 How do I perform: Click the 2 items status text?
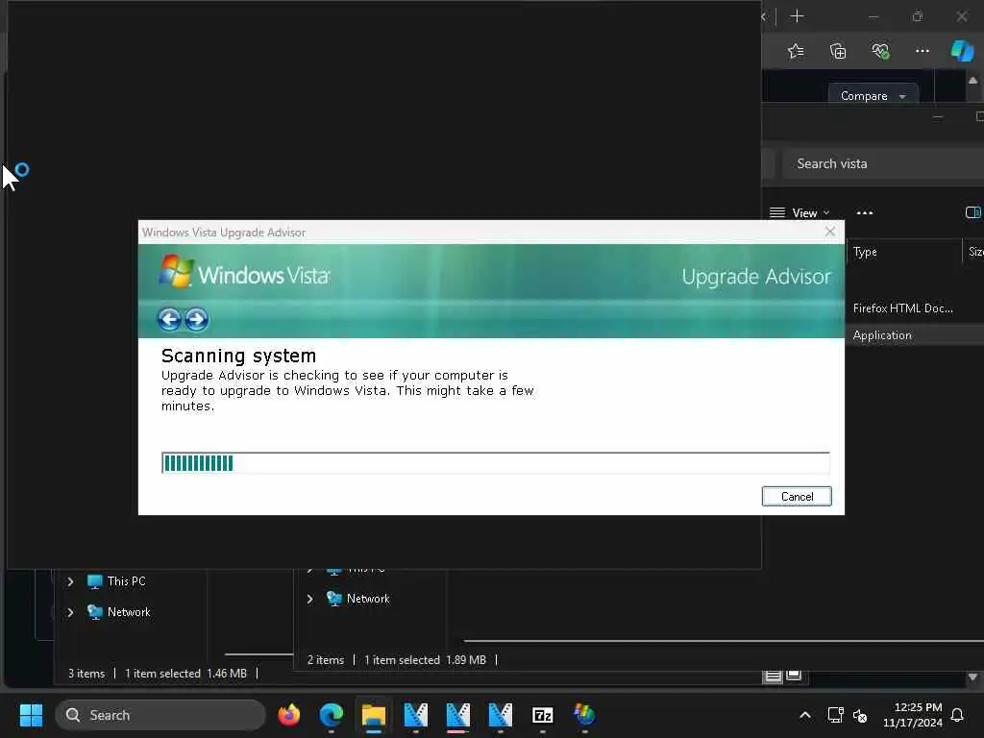click(326, 659)
